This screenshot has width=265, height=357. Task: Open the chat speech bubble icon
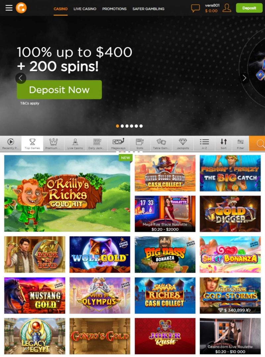[x=195, y=8]
